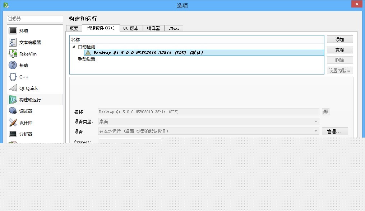365x211 pixels.
Task: Select the 分析器 analyzer icon
Action: (x=12, y=134)
